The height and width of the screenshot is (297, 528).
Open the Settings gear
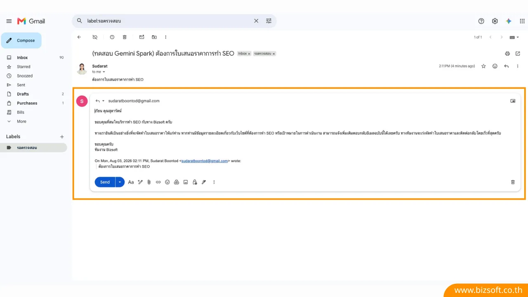pyautogui.click(x=495, y=21)
